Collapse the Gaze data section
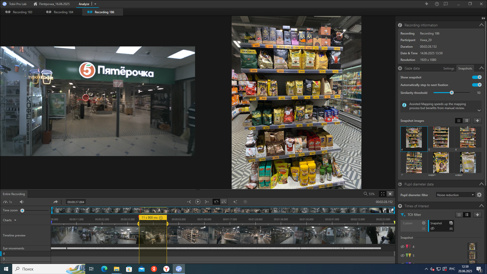 pos(481,68)
